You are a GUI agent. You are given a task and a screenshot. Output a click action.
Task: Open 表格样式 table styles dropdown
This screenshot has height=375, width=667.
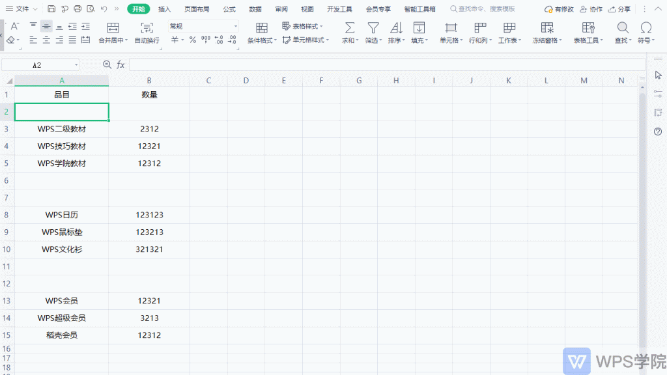302,26
